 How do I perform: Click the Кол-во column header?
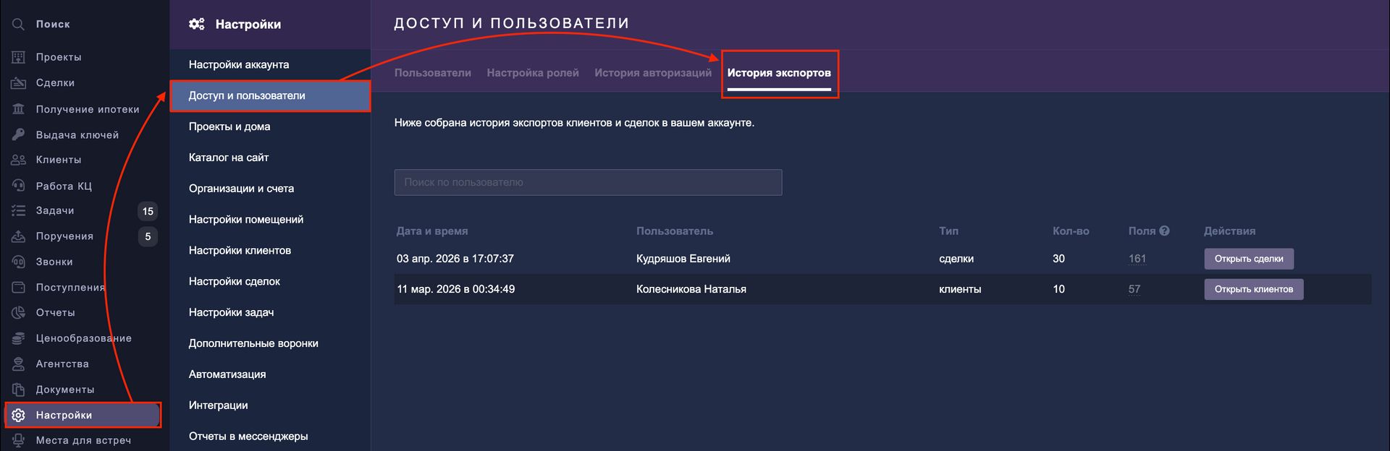click(x=1071, y=231)
